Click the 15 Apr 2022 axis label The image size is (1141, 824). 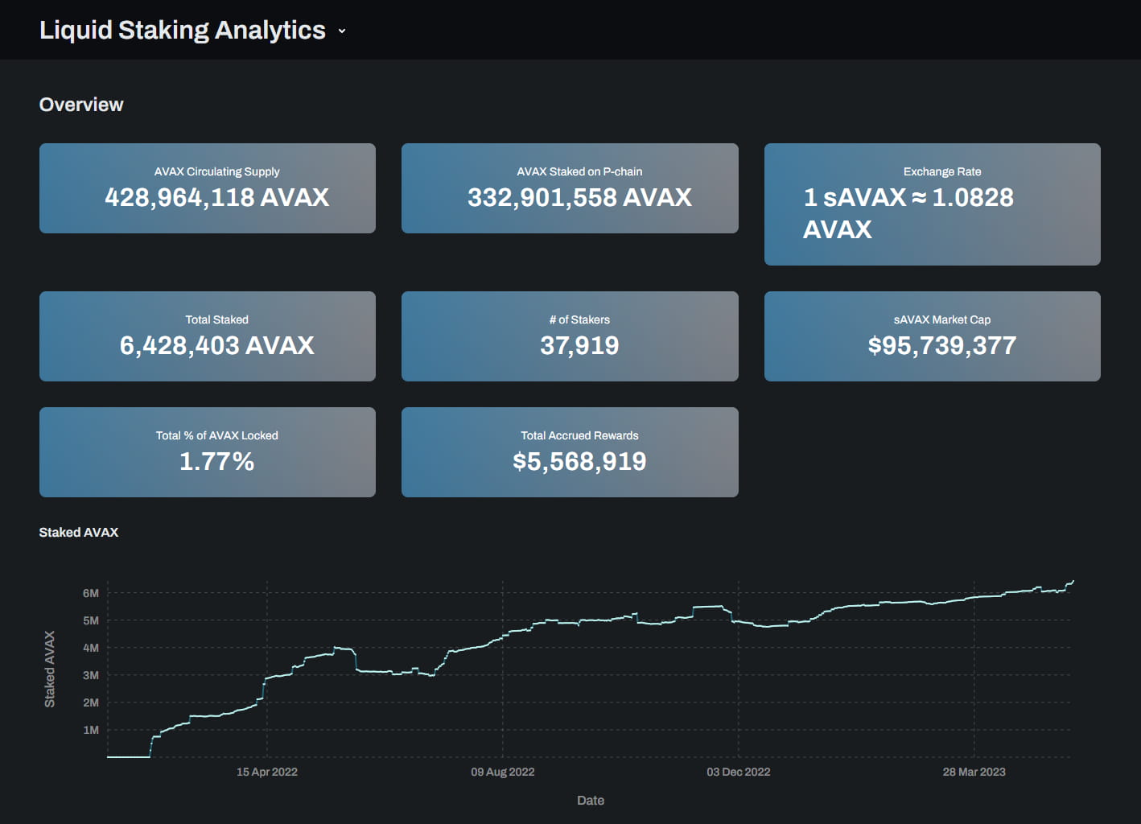pos(266,771)
